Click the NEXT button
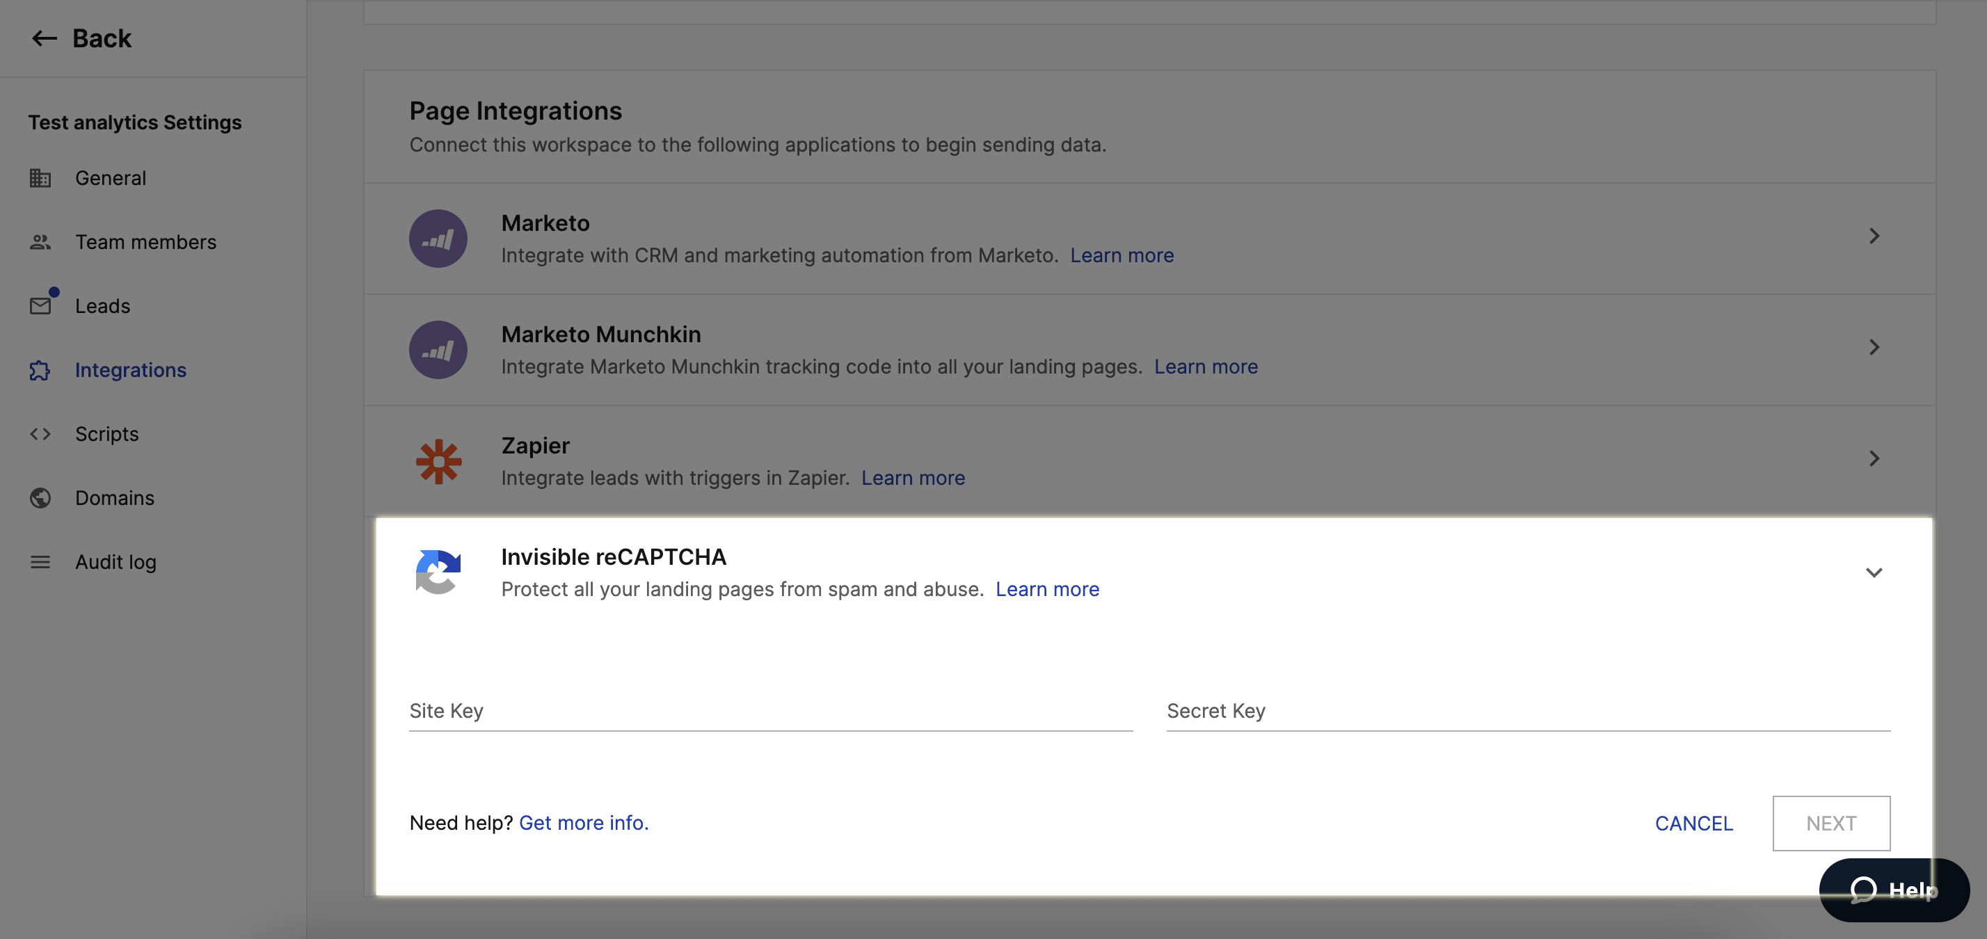The width and height of the screenshot is (1987, 939). [1831, 824]
